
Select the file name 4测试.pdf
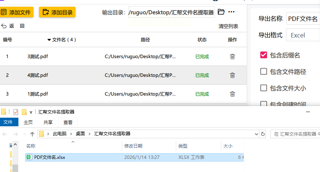(38, 75)
